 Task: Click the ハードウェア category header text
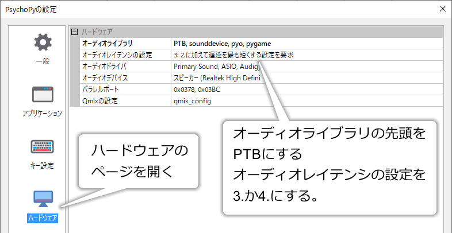(97, 32)
